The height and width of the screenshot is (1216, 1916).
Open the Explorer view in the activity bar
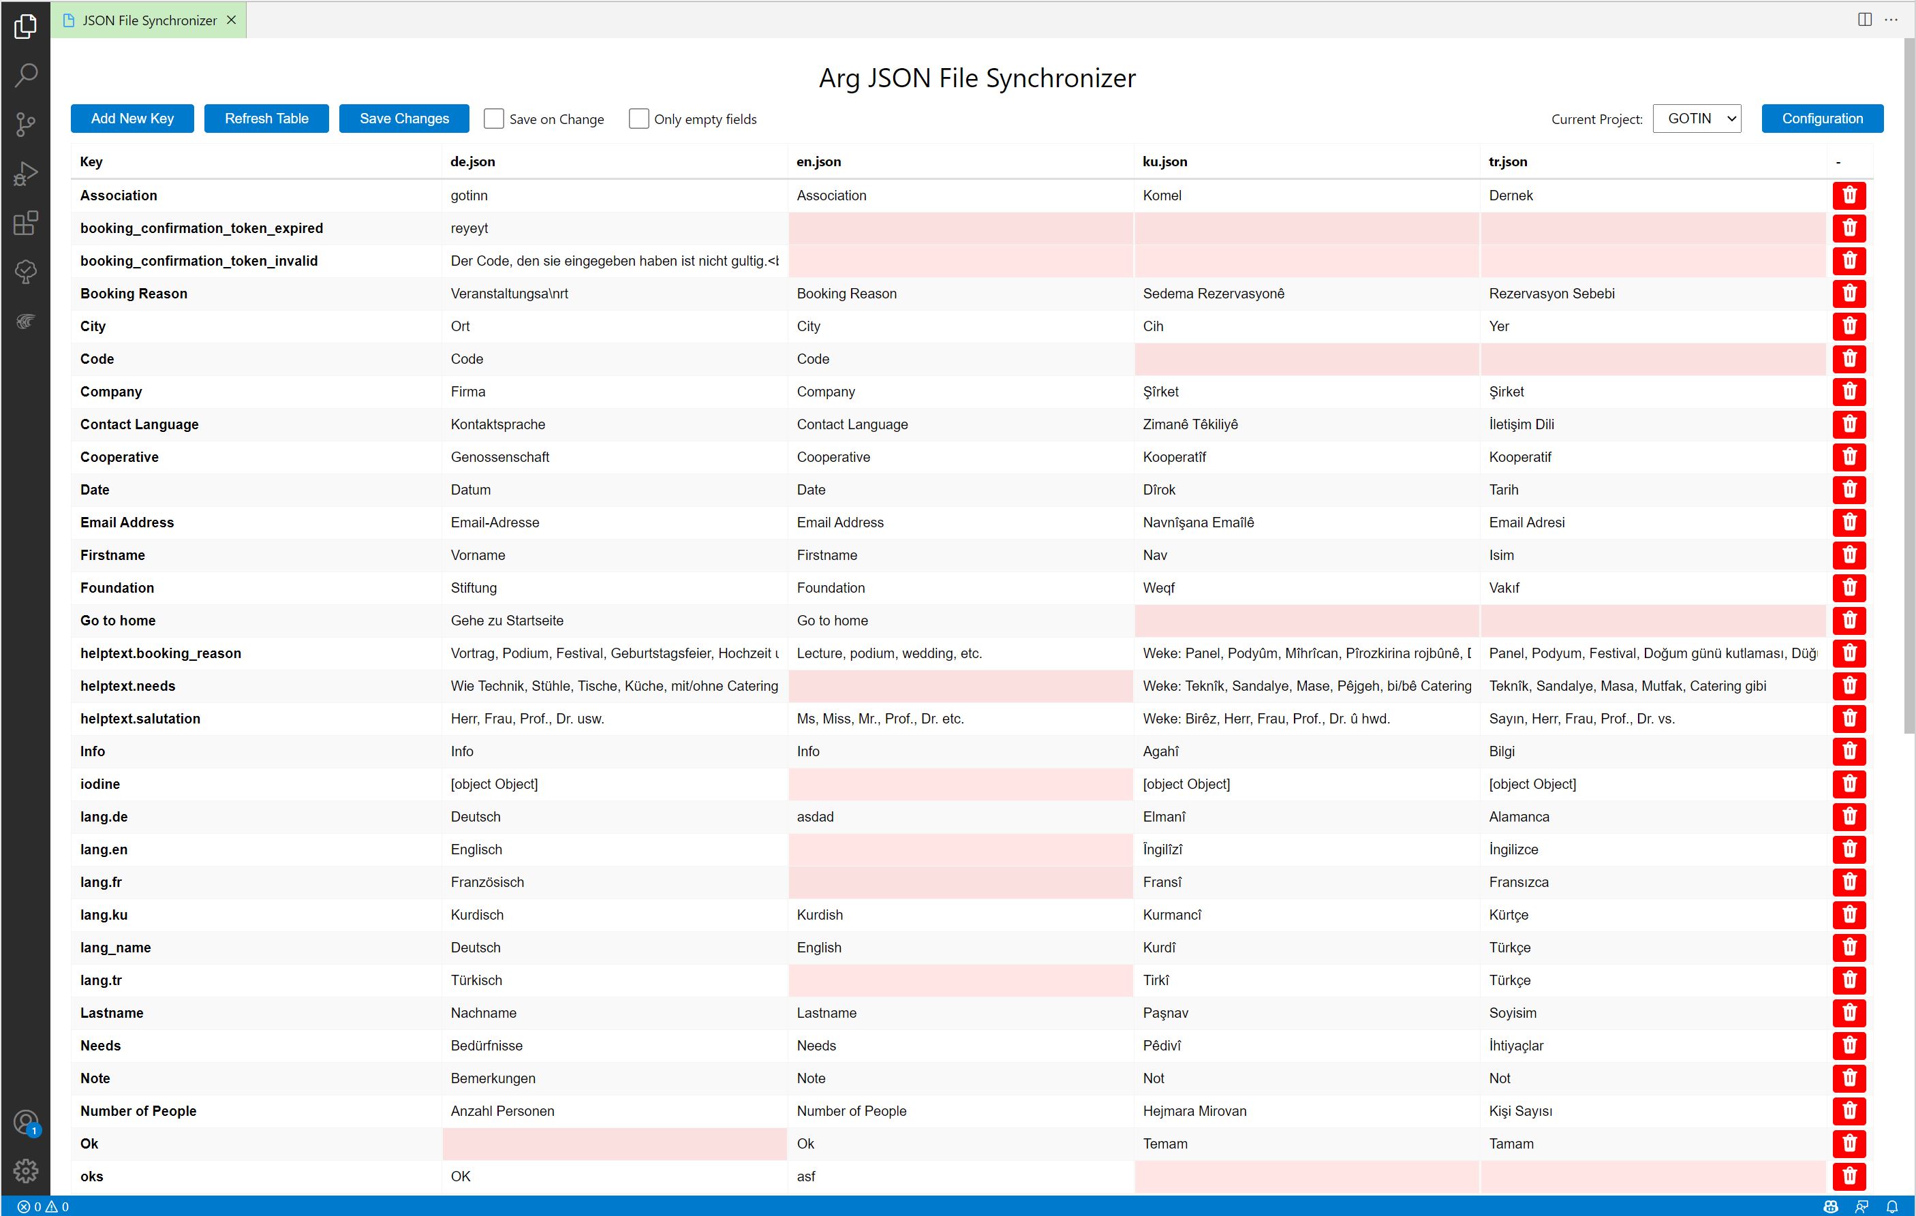pos(25,27)
